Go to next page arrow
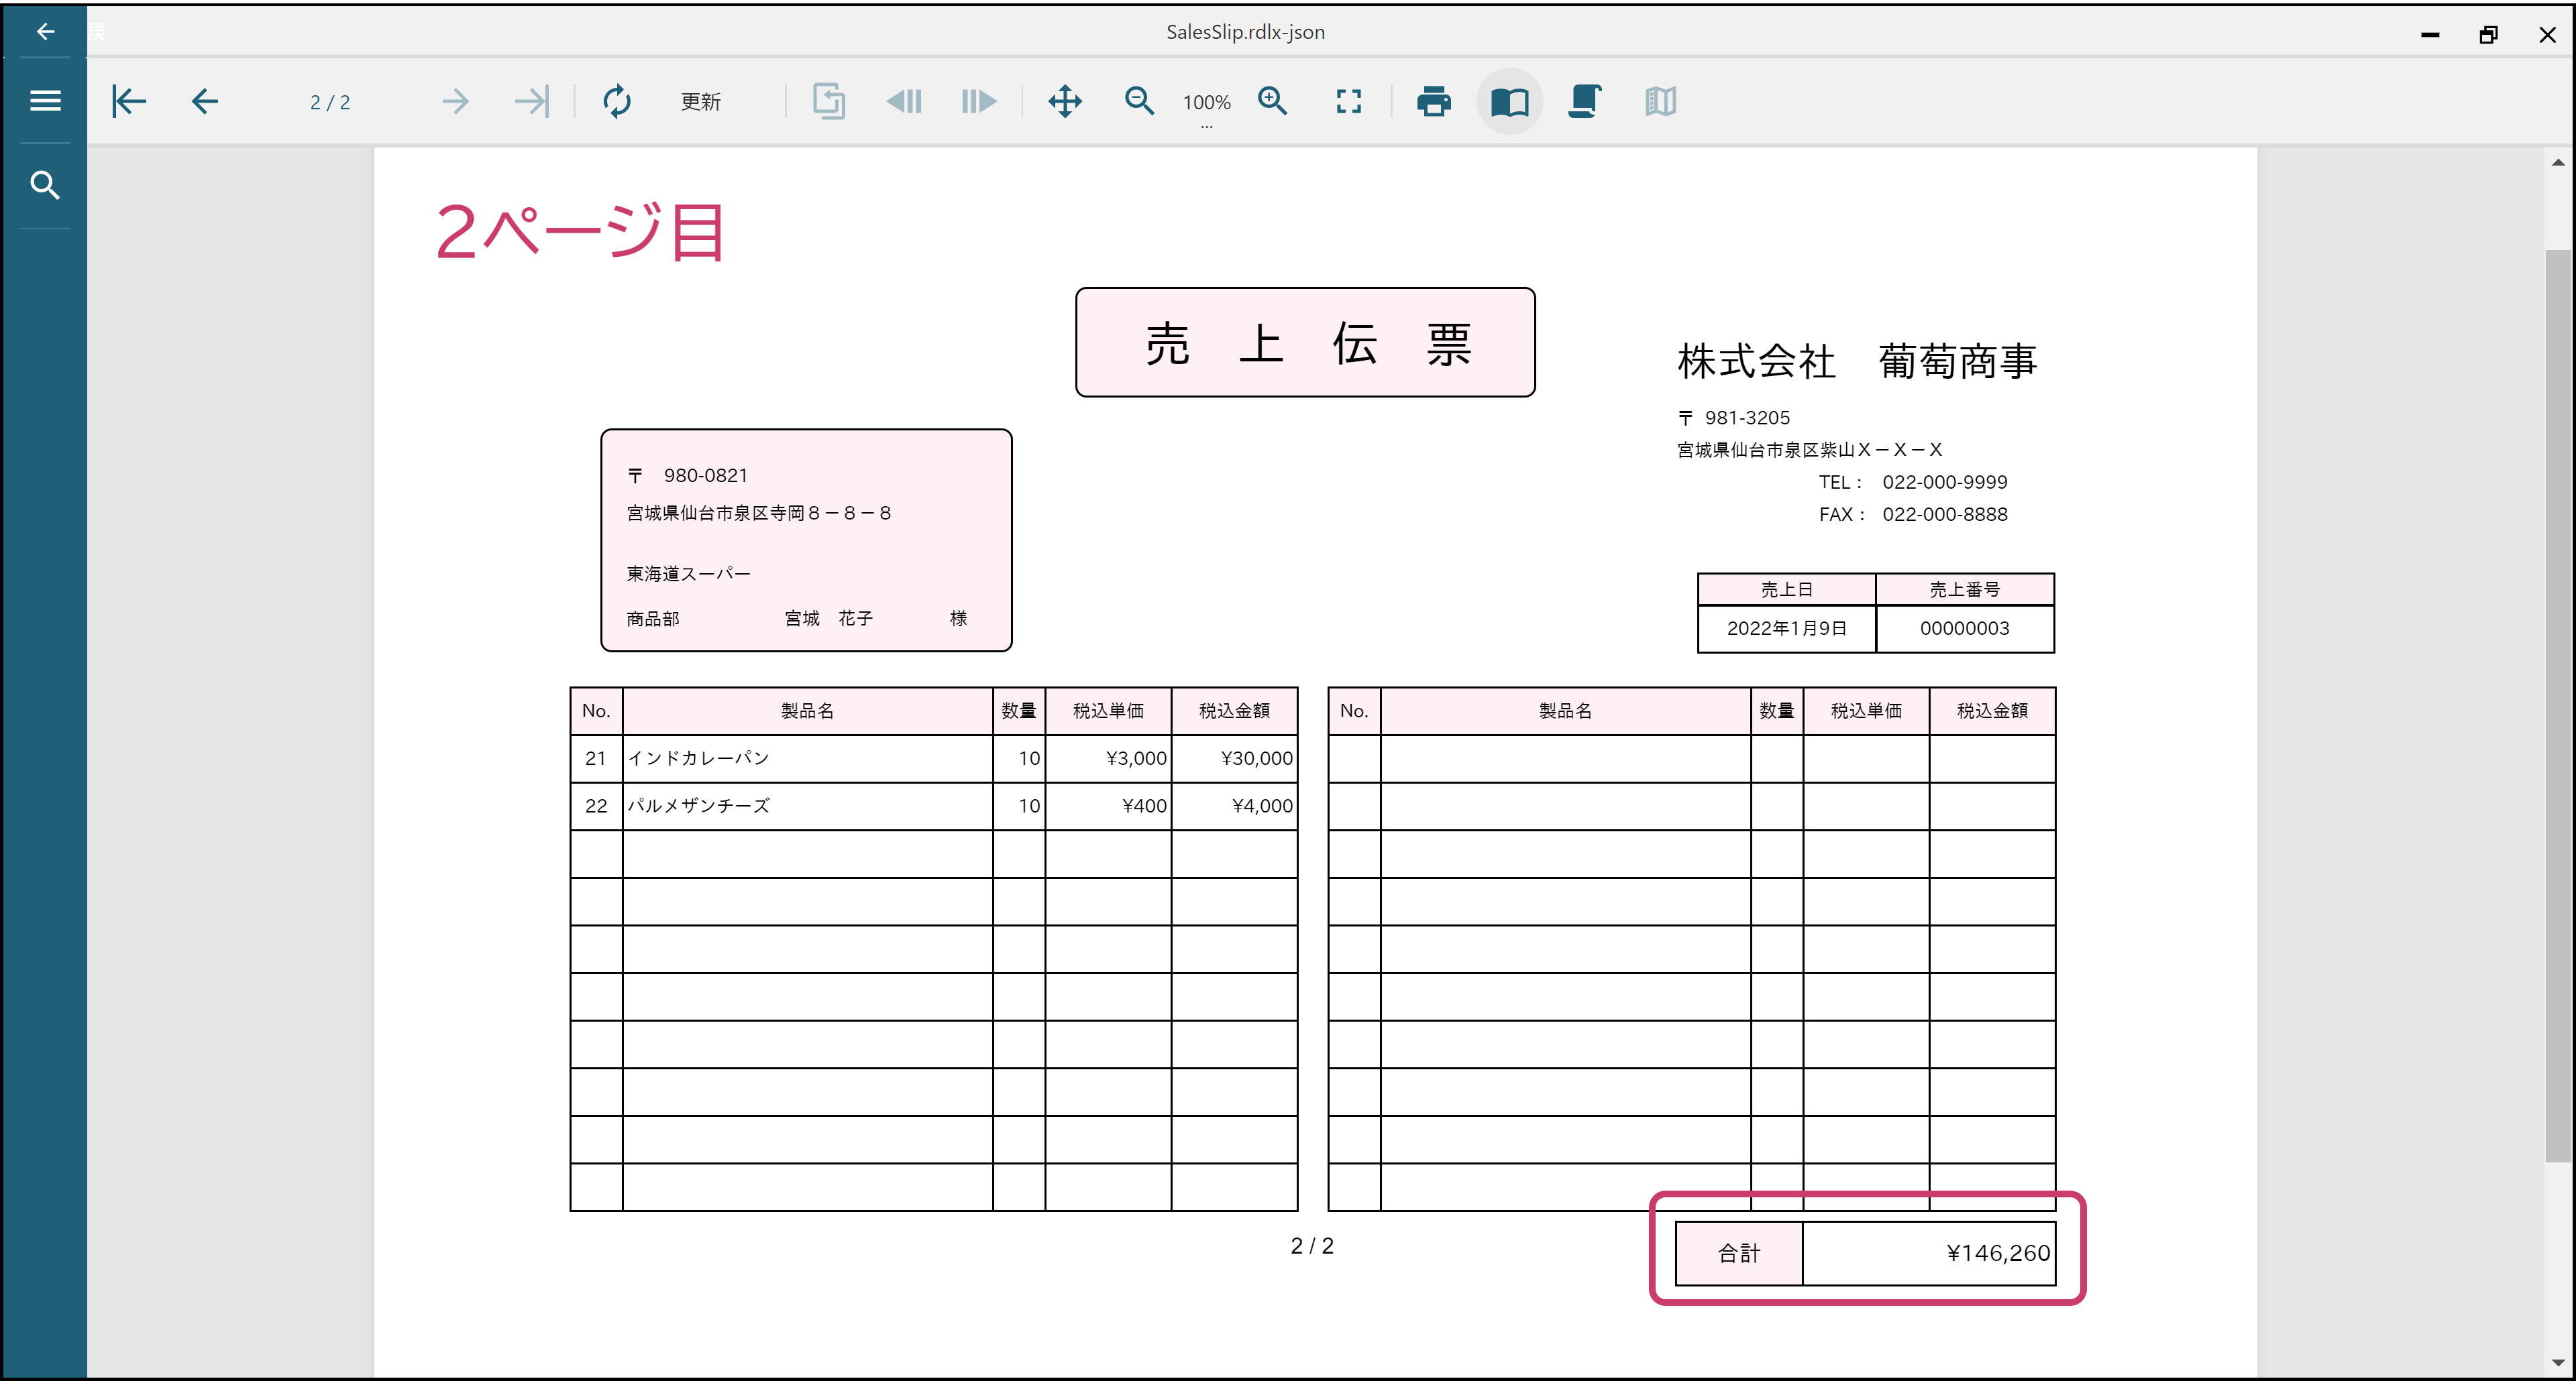2576x1381 pixels. (455, 101)
